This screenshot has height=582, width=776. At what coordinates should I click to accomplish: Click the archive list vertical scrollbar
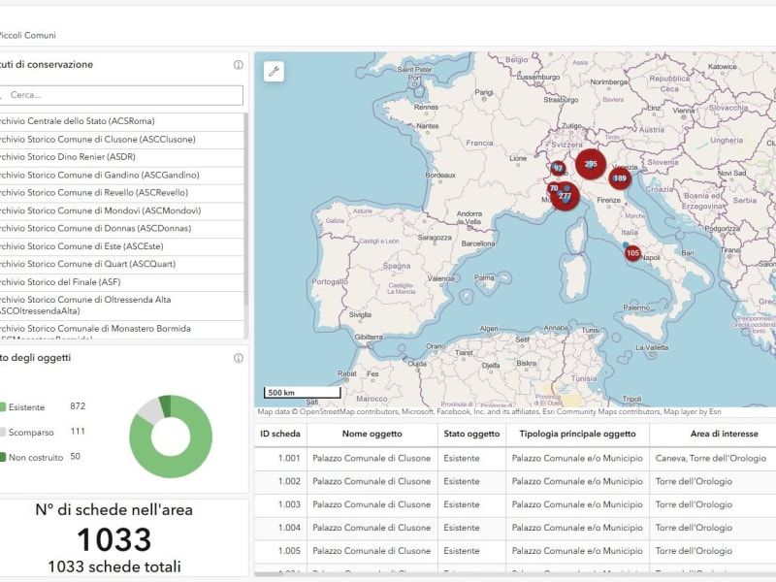pos(246,209)
